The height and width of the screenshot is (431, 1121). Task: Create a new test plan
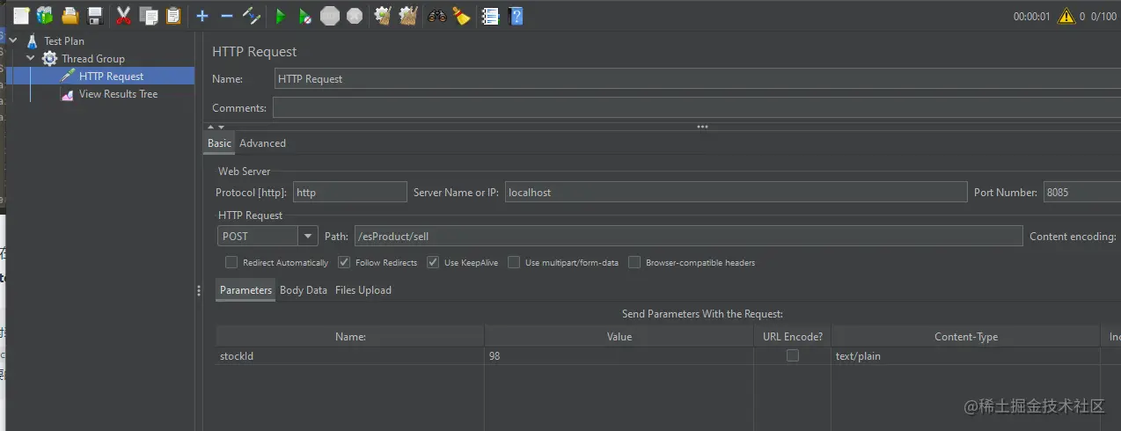(x=20, y=15)
